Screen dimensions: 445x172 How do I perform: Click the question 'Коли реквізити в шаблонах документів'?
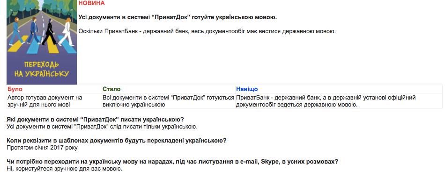click(116, 141)
